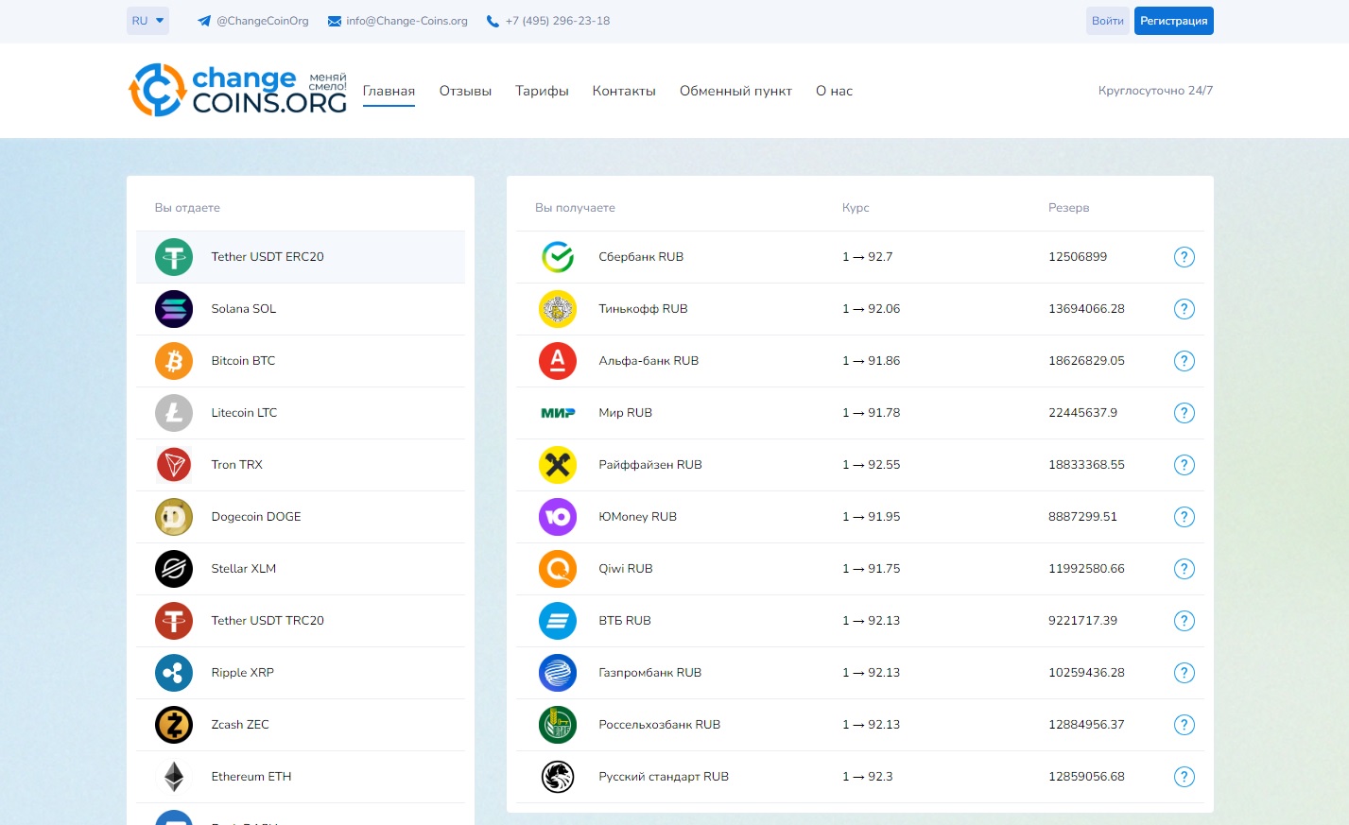Click the Войти login button
Viewport: 1349px width, 825px height.
coord(1107,21)
